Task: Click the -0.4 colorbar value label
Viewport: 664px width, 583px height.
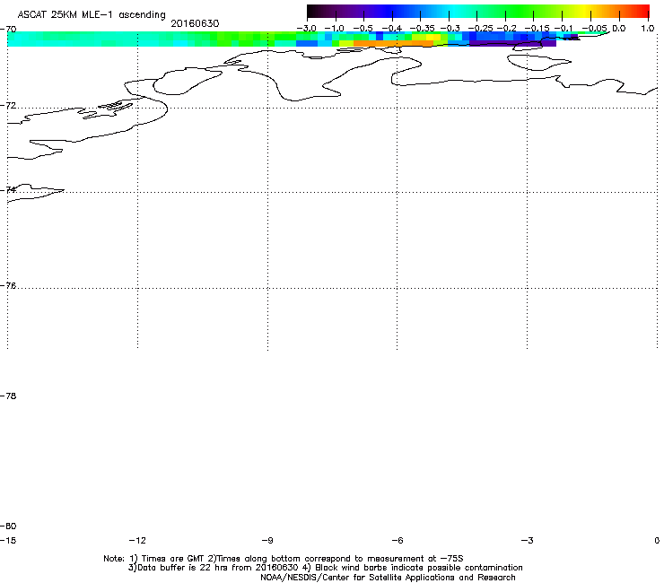Action: (x=392, y=29)
